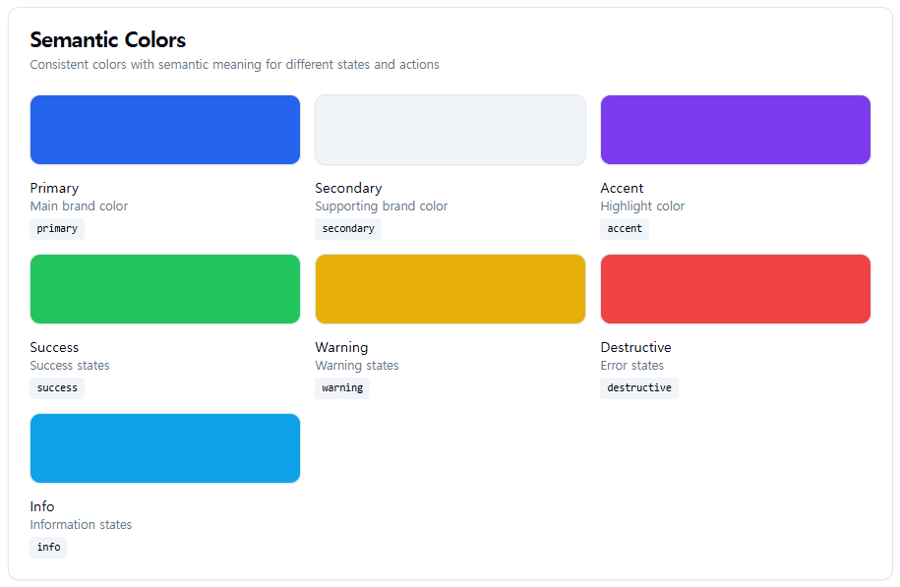Screen dimensions: 900x587
Task: Select the "warning" code badge
Action: pos(342,388)
